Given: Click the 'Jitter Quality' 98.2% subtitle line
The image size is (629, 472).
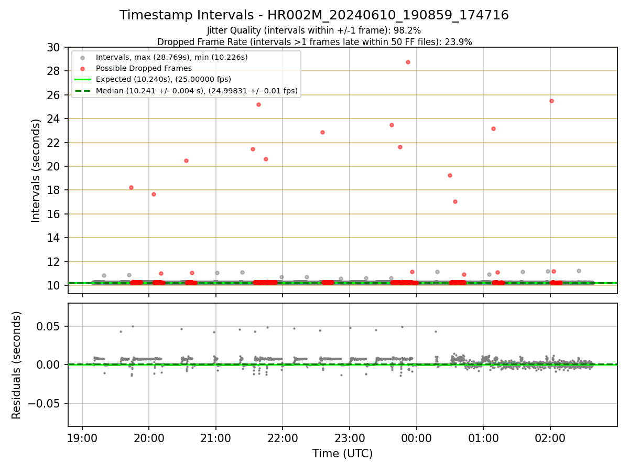Looking at the screenshot, I should 314,30.
